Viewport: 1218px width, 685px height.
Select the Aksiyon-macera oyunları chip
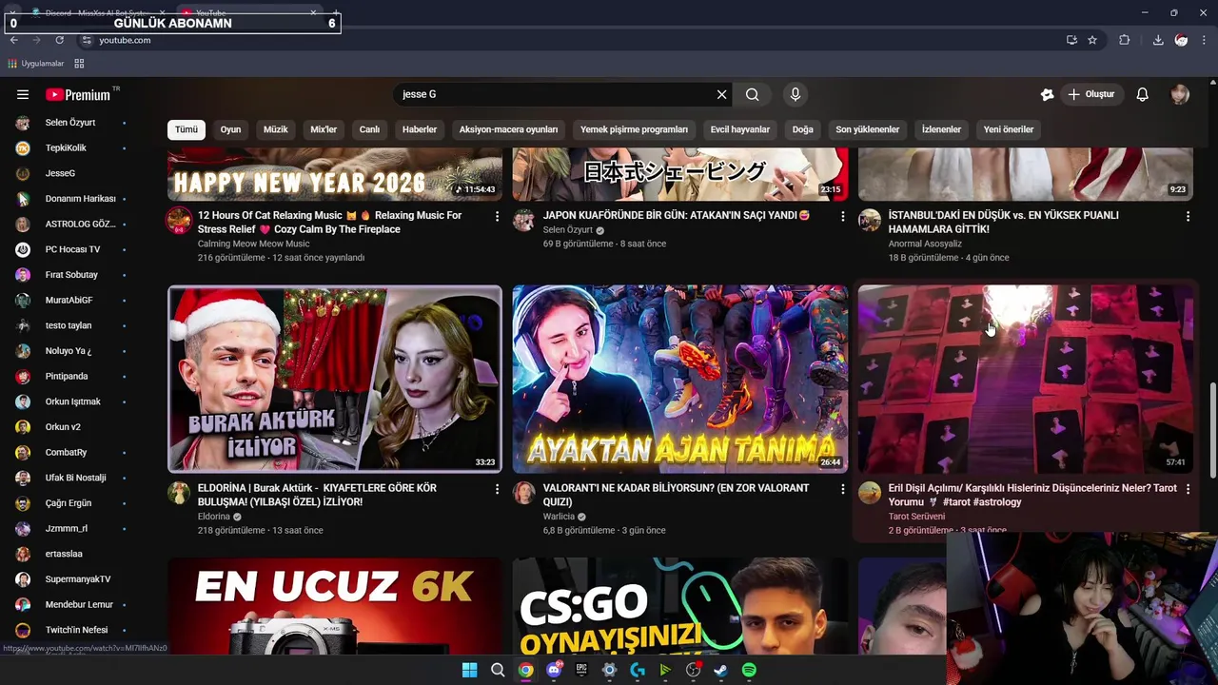click(508, 129)
